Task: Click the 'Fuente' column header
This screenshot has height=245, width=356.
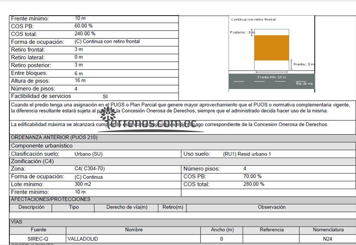Action: 38,230
